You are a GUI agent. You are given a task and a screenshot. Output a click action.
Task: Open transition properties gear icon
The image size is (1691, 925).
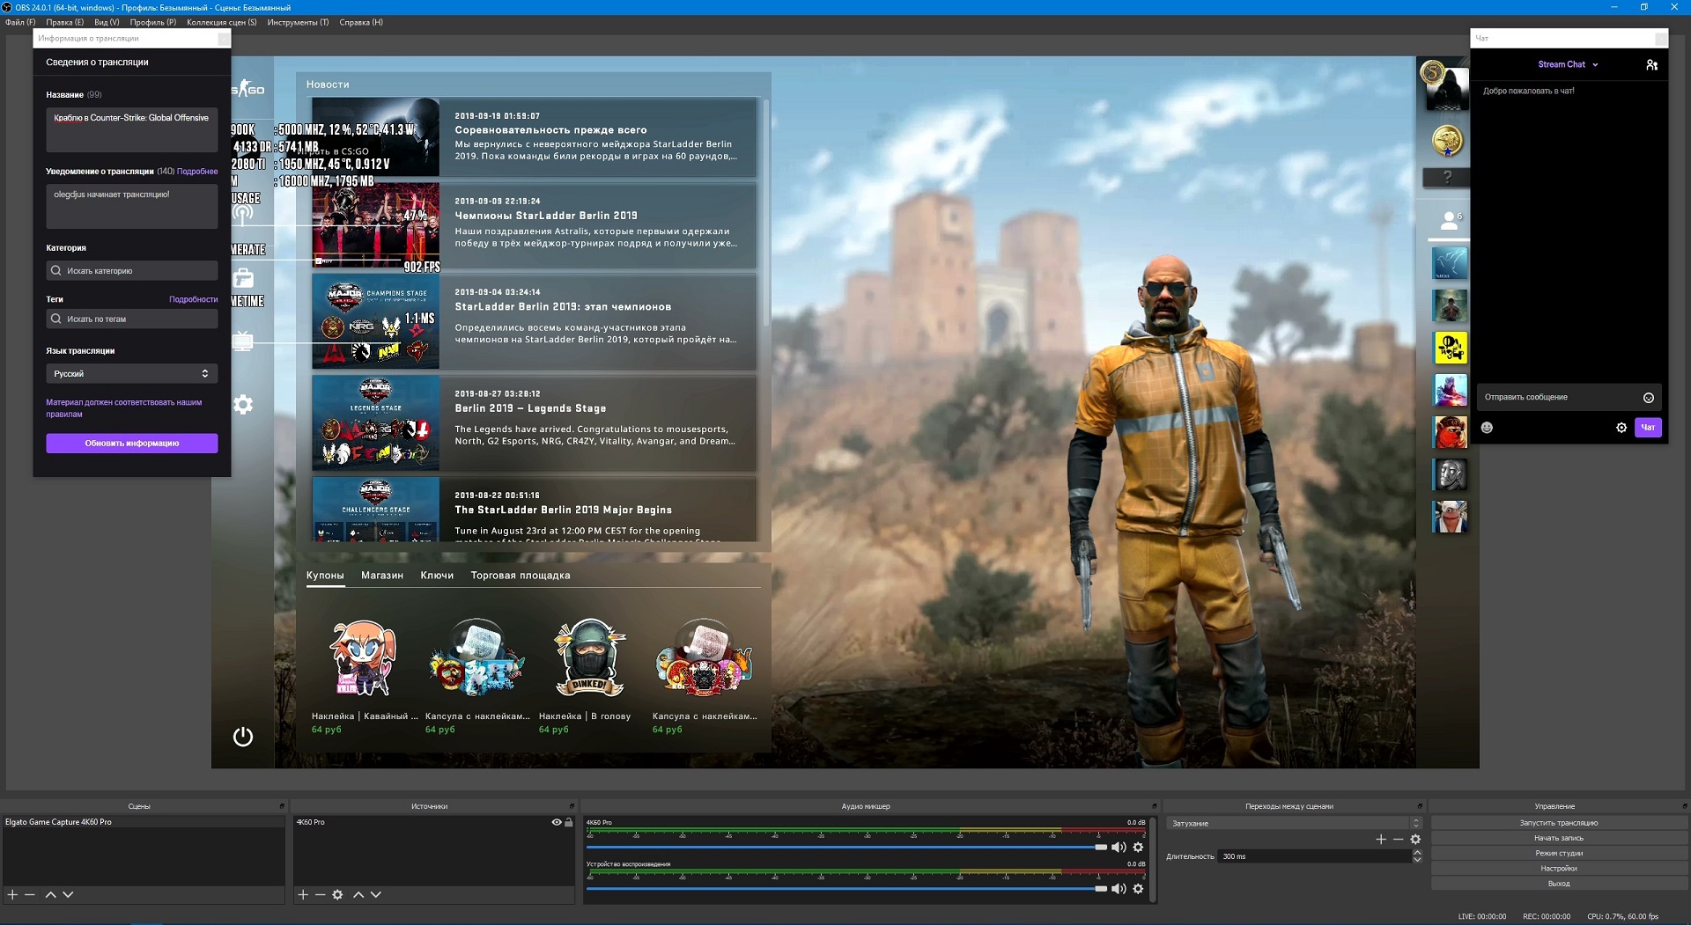[x=1415, y=840]
